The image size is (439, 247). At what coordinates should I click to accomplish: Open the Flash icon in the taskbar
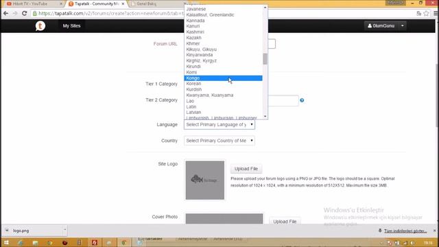(95, 242)
